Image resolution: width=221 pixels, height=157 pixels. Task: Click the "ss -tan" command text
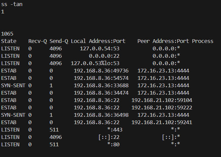pyautogui.click(x=12, y=4)
